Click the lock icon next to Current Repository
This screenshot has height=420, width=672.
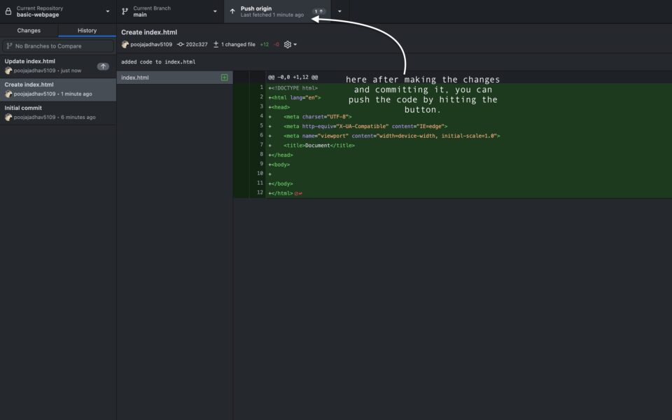8,11
